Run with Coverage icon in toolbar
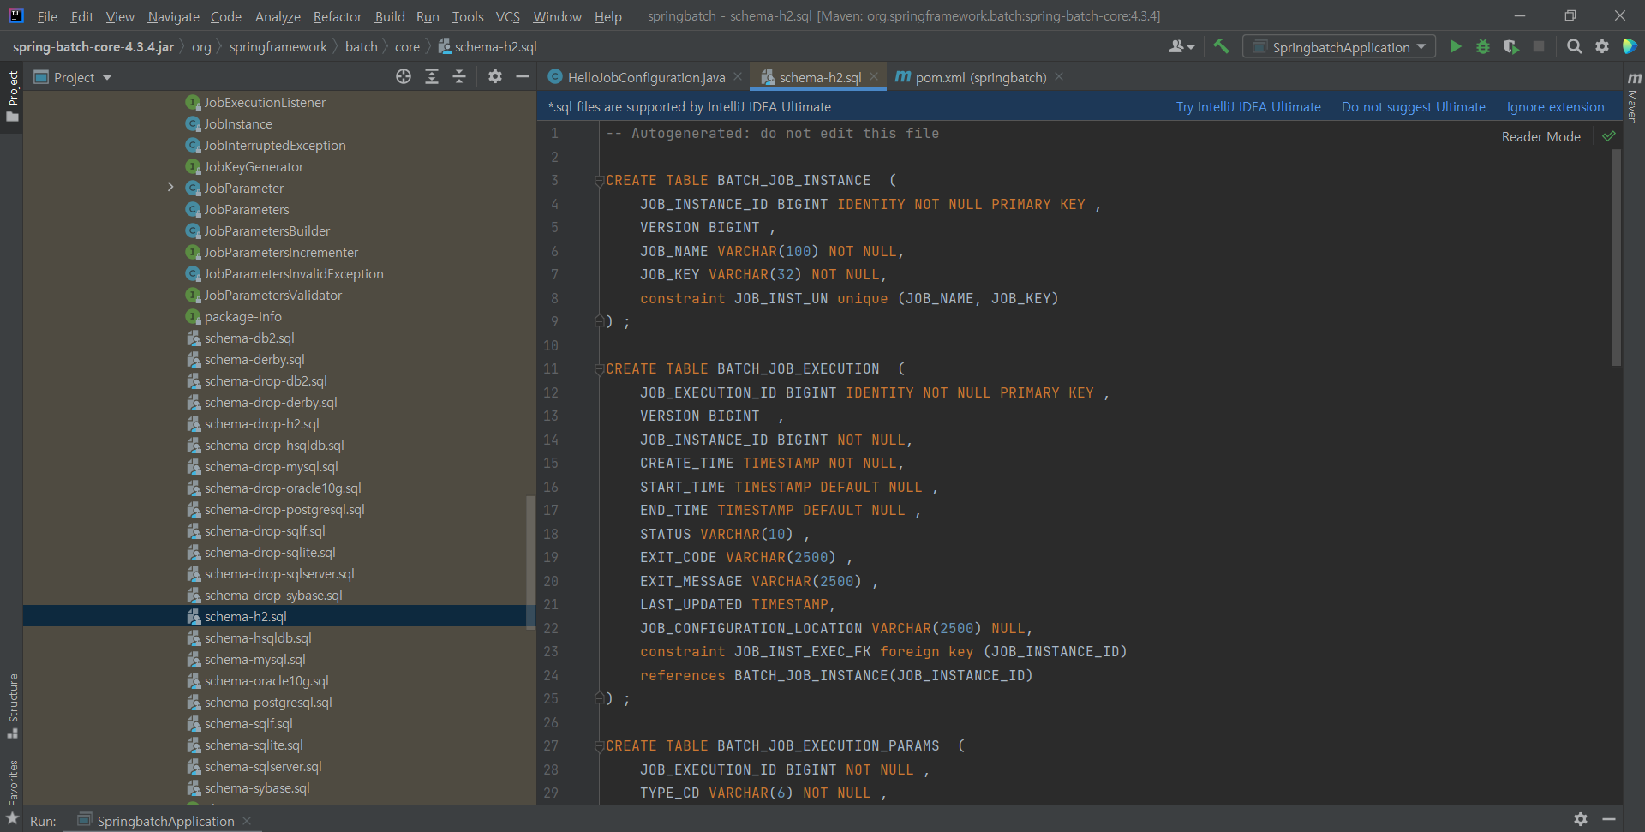 tap(1511, 47)
